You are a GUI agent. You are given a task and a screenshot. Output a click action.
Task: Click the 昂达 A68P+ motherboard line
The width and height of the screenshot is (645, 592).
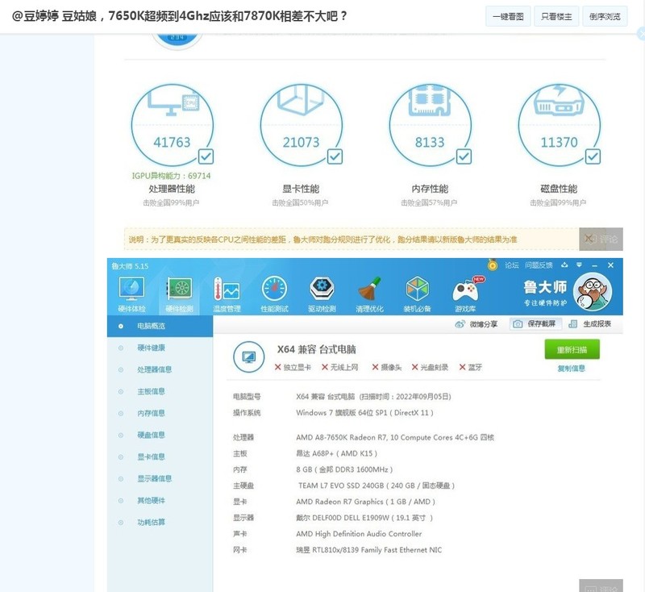coord(336,453)
